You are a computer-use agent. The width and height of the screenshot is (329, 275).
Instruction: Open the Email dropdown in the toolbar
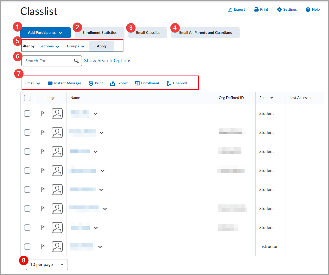(32, 83)
